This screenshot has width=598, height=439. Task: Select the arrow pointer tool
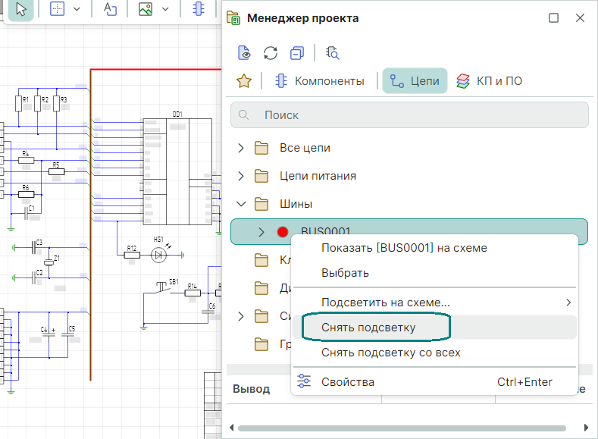coord(21,9)
